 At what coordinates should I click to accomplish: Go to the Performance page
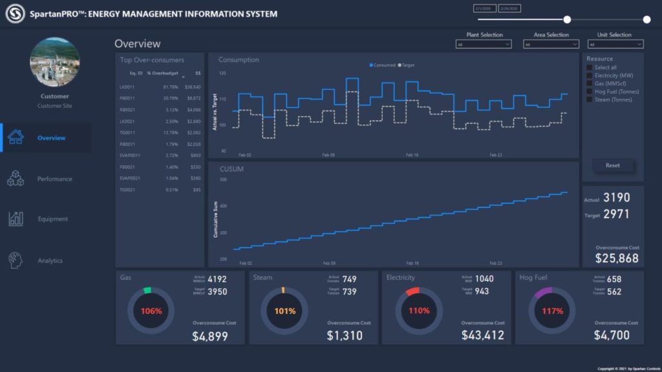pos(54,179)
